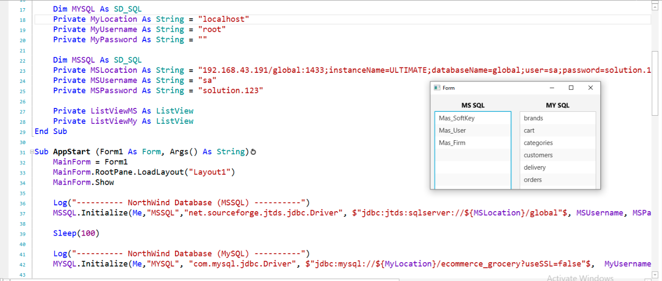Viewport: 662px width, 281px height.
Task: Click the "root" string on line 19
Action: tap(212, 29)
